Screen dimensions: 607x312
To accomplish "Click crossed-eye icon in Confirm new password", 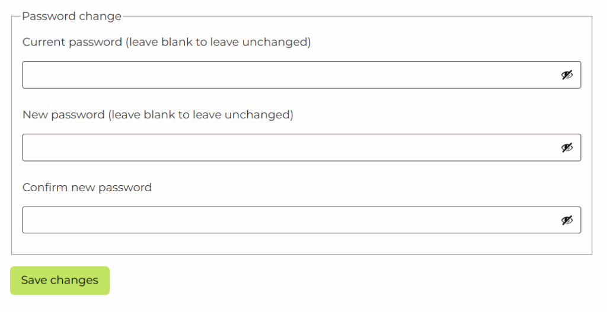I will [567, 220].
